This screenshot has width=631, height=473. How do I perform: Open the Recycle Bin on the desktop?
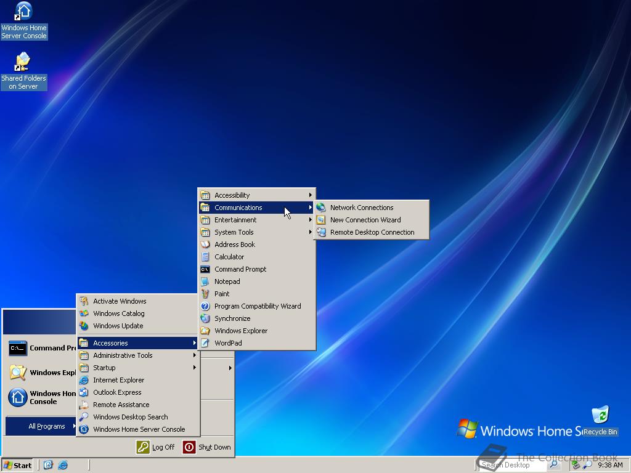600,421
